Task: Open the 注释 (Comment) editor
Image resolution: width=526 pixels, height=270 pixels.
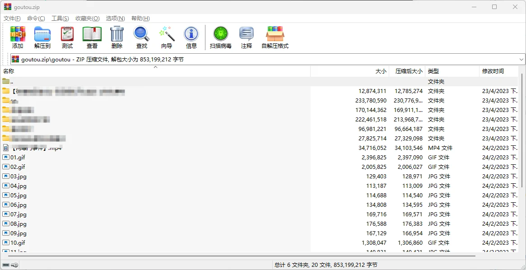Action: [246, 37]
